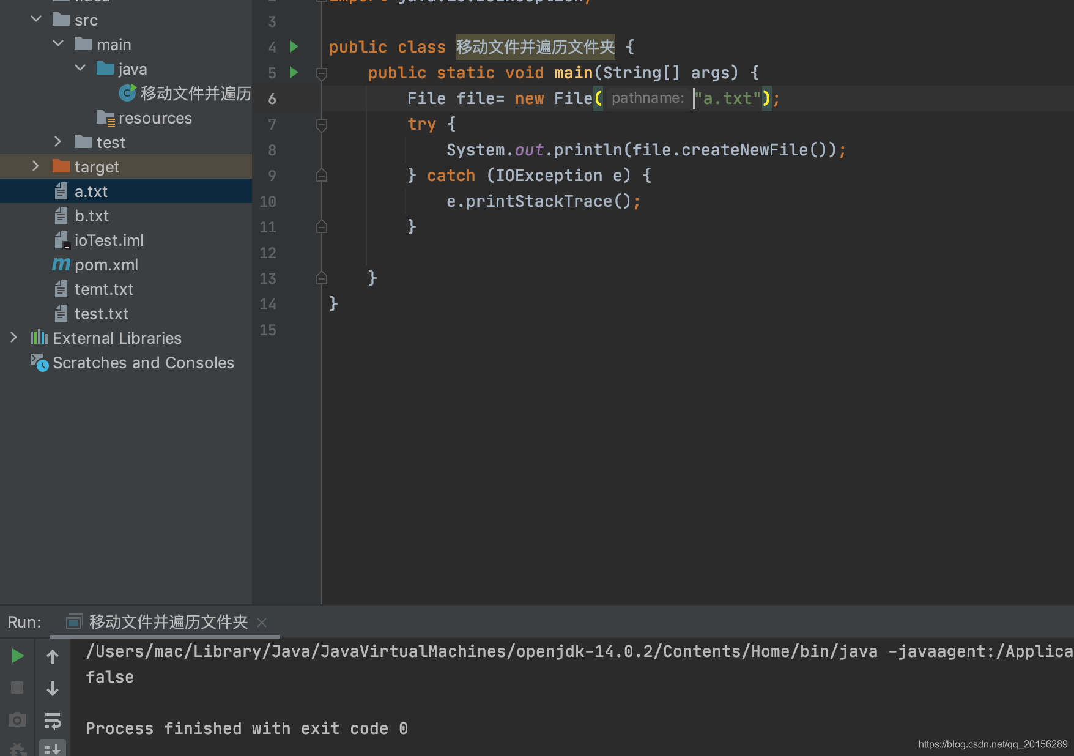
Task: Select the resources folder
Action: point(126,117)
